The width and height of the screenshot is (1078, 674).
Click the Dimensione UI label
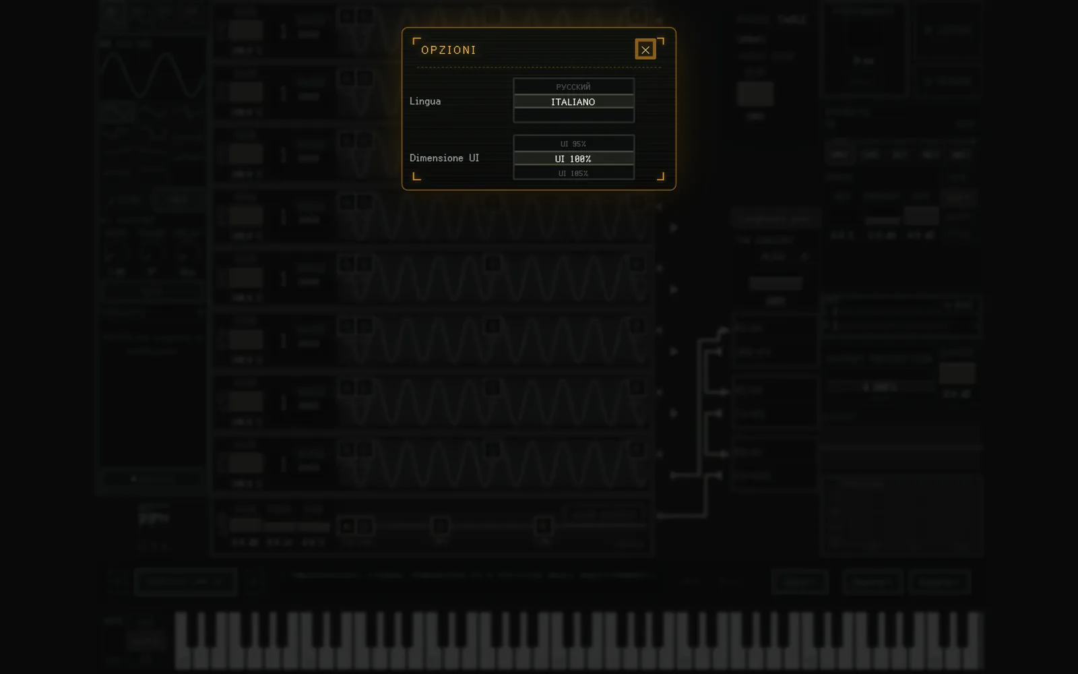(x=444, y=158)
